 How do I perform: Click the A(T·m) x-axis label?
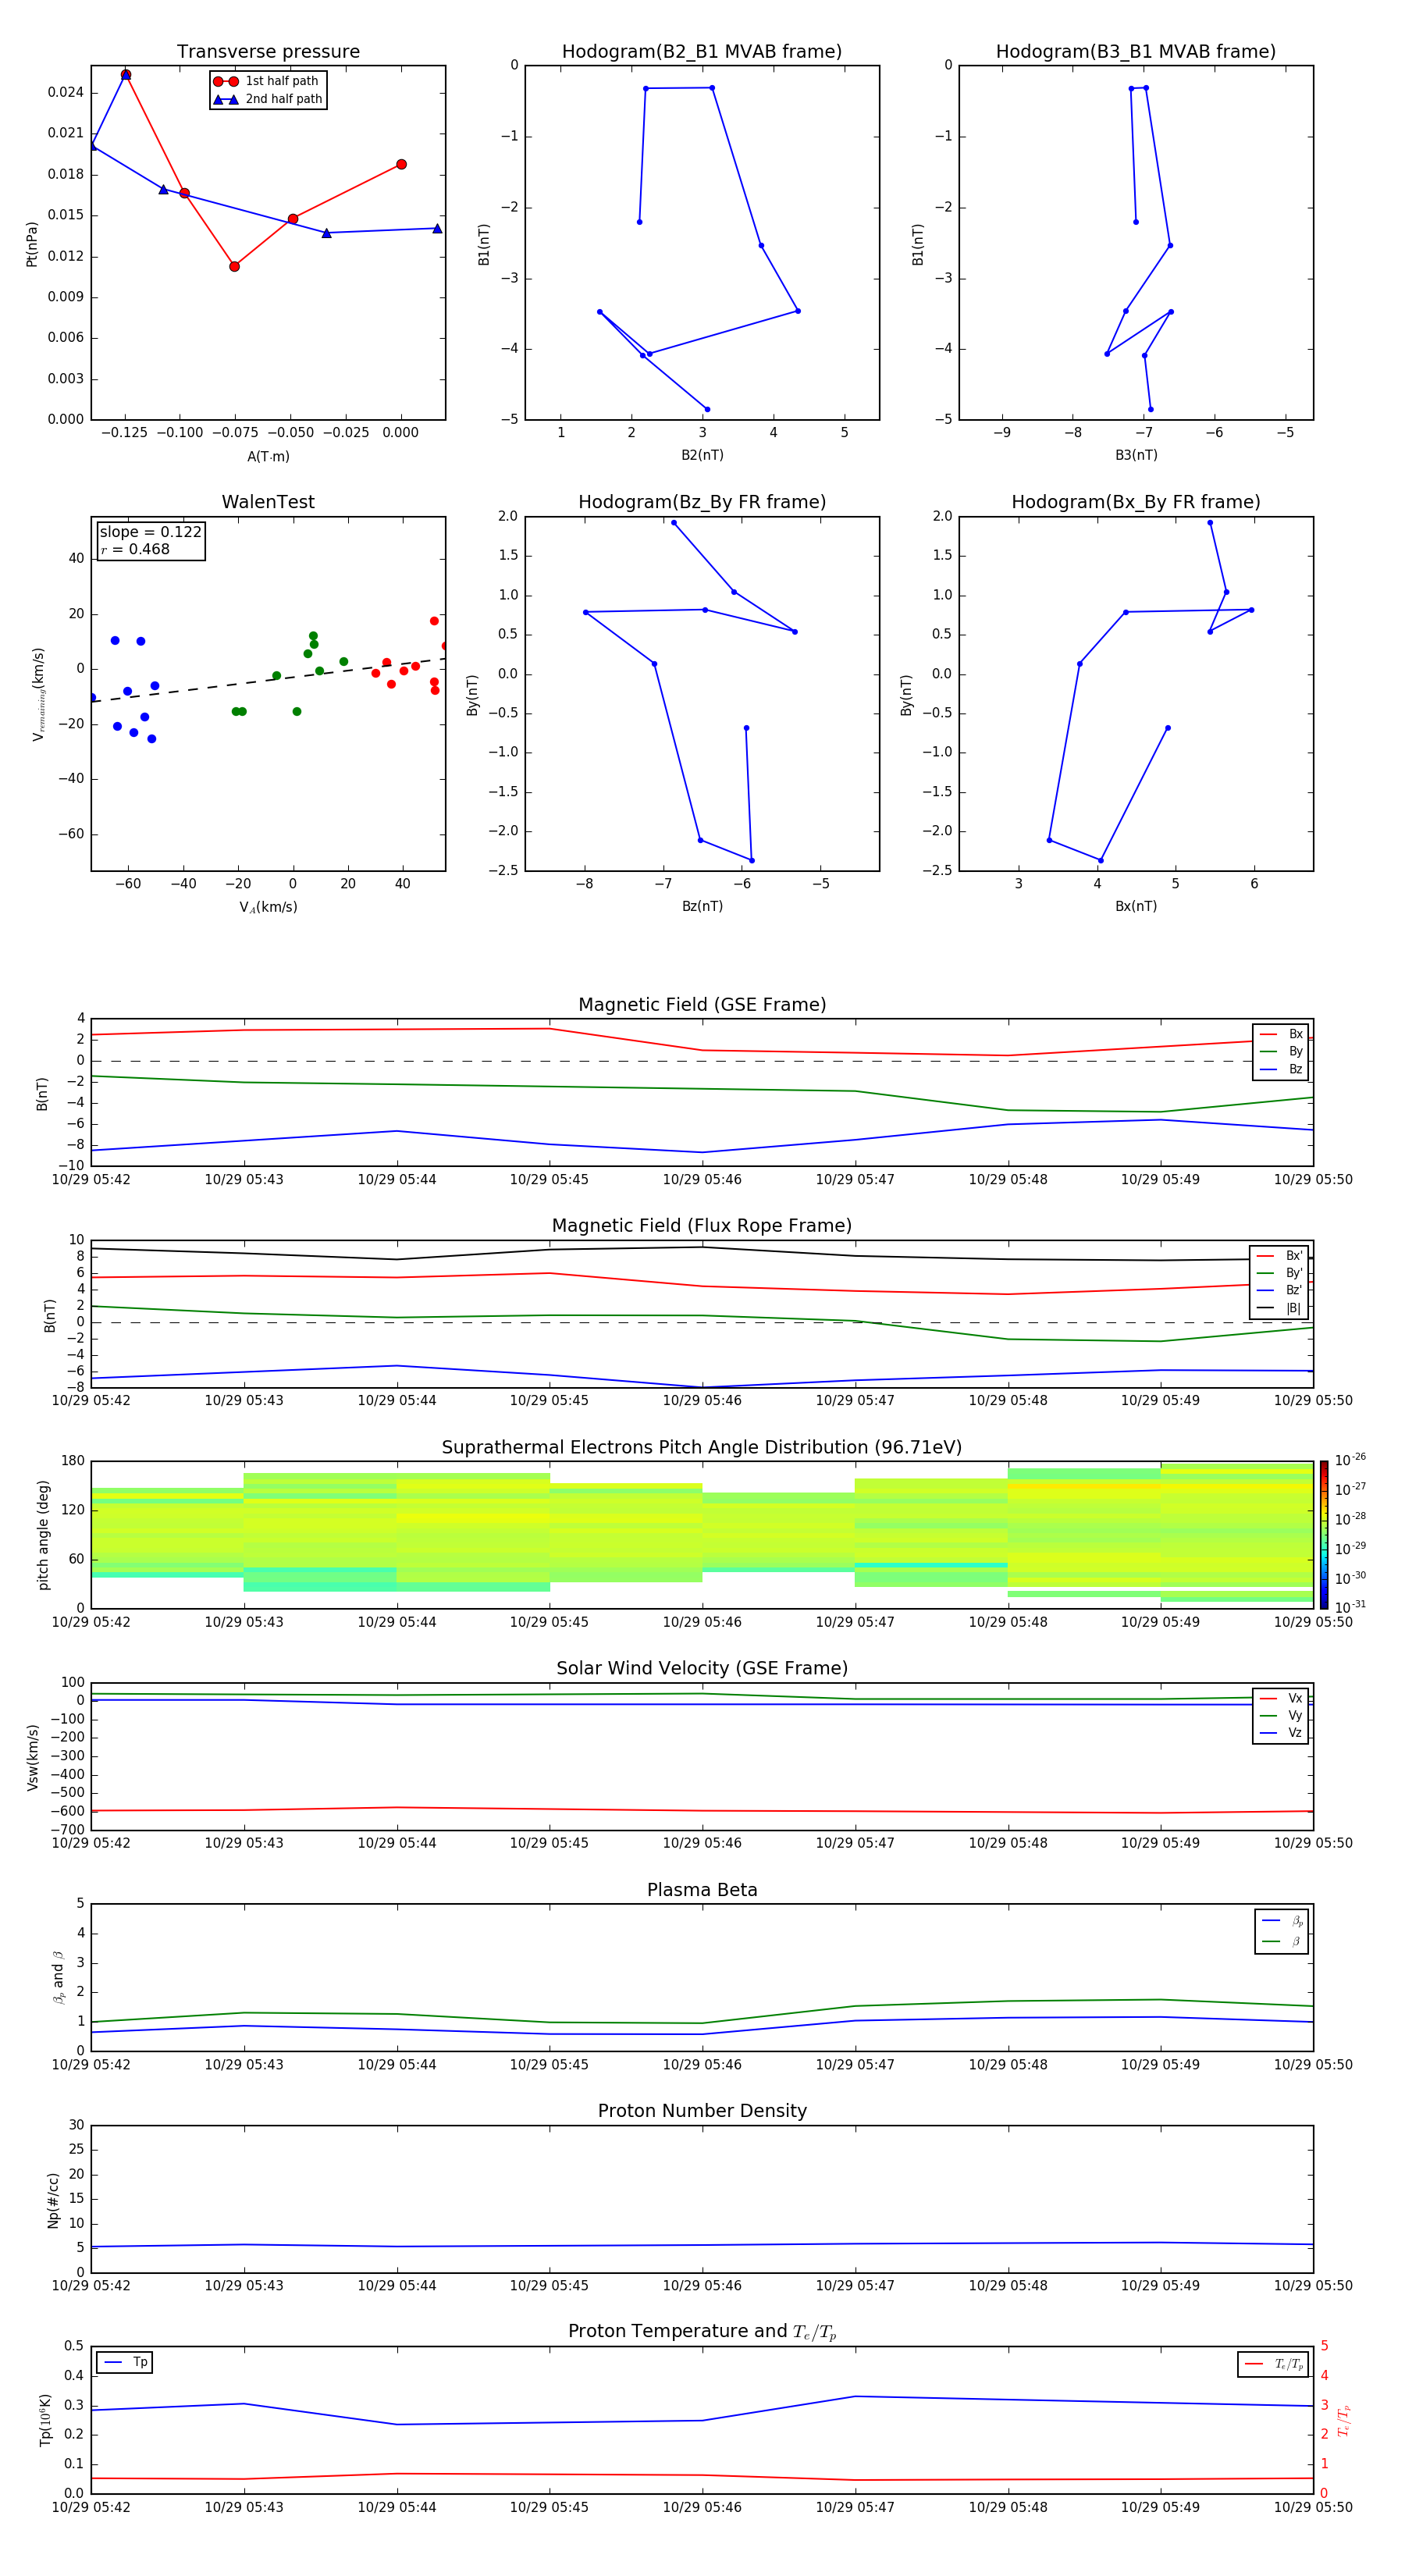coord(268,456)
